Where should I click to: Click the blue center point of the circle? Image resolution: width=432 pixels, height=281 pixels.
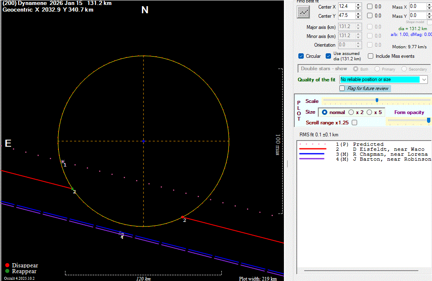click(x=144, y=141)
